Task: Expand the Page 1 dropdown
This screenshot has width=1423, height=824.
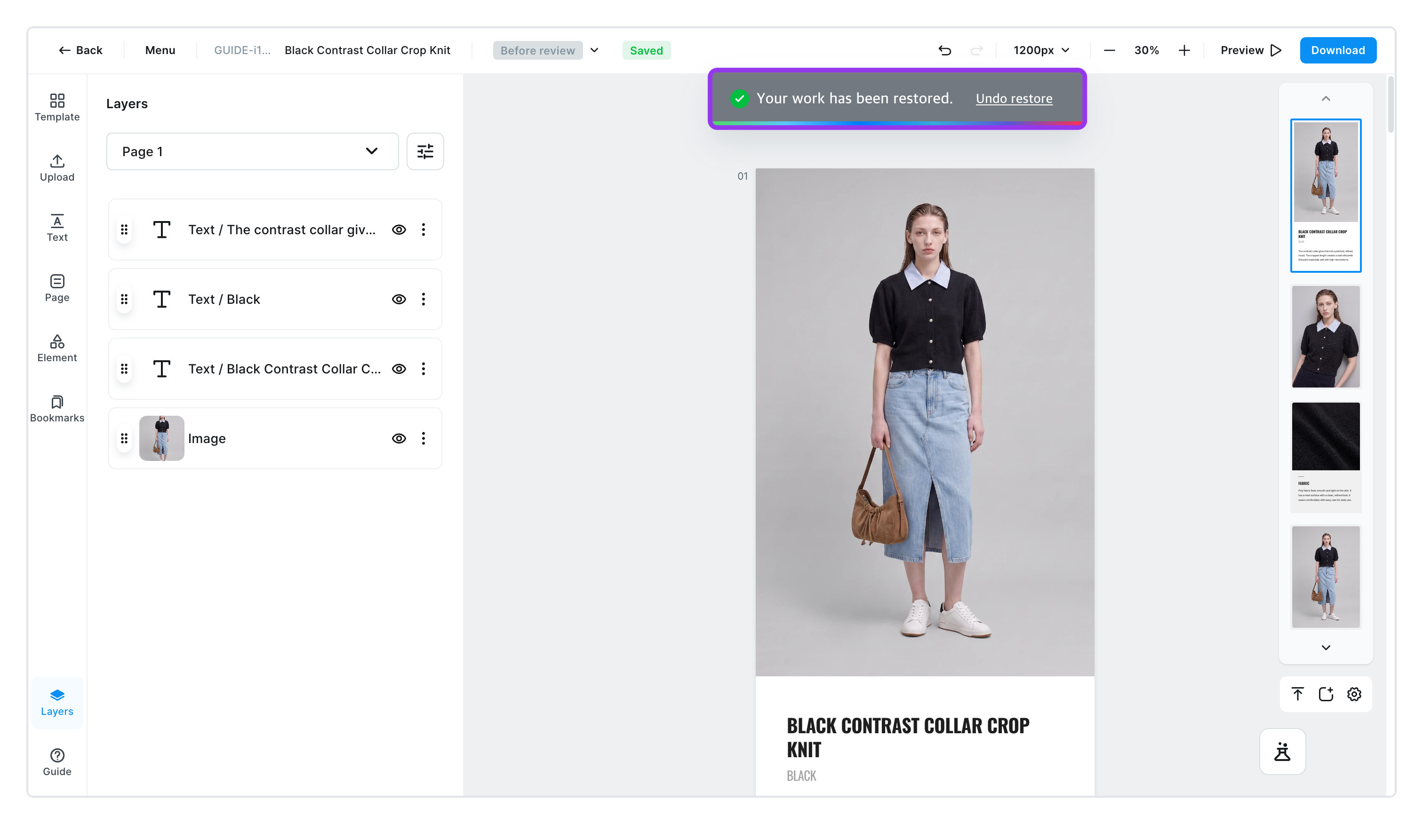Action: [x=252, y=151]
